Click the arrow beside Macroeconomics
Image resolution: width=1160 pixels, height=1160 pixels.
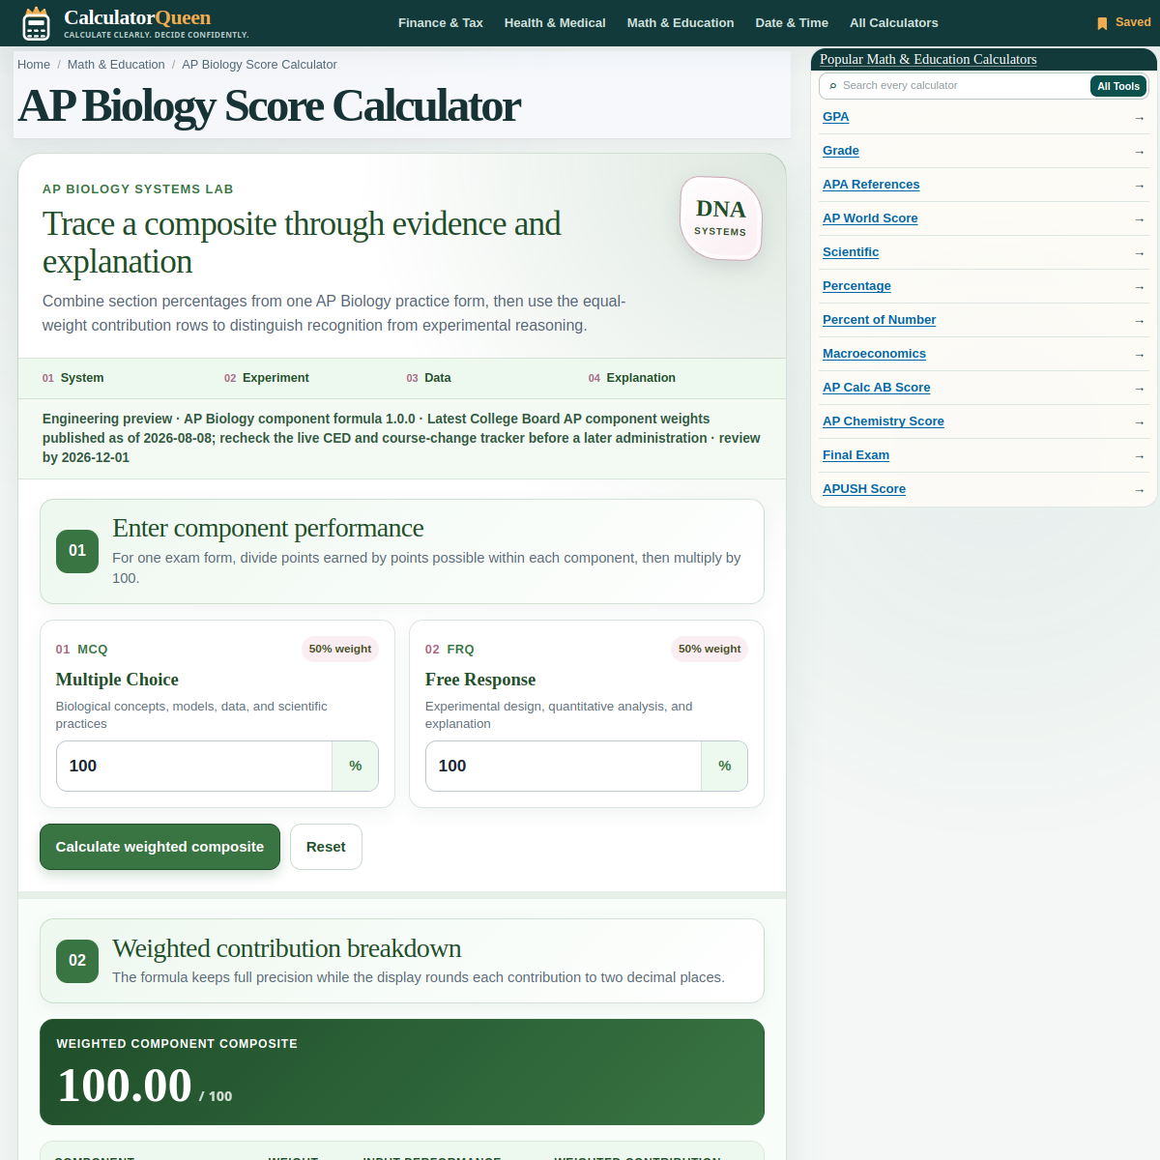1139,355
